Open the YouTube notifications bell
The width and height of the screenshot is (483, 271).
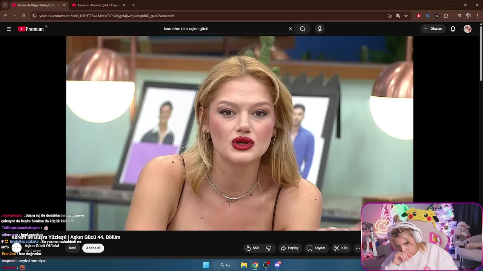[x=453, y=29]
